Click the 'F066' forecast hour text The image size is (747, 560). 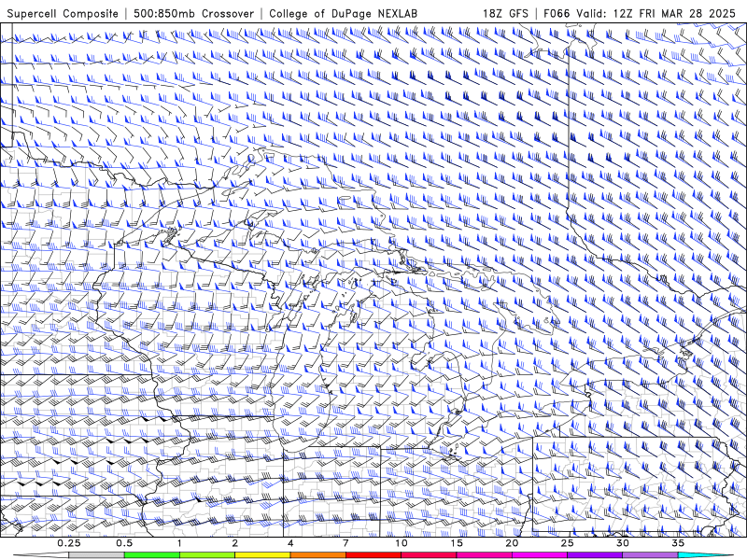[557, 14]
